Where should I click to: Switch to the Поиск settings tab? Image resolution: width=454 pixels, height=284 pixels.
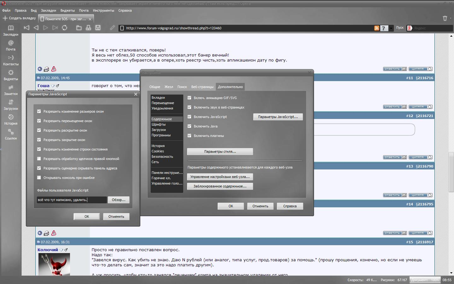pyautogui.click(x=182, y=87)
